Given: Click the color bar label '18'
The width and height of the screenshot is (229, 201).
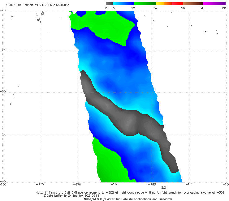Looking at the screenshot, I should coord(133,8).
